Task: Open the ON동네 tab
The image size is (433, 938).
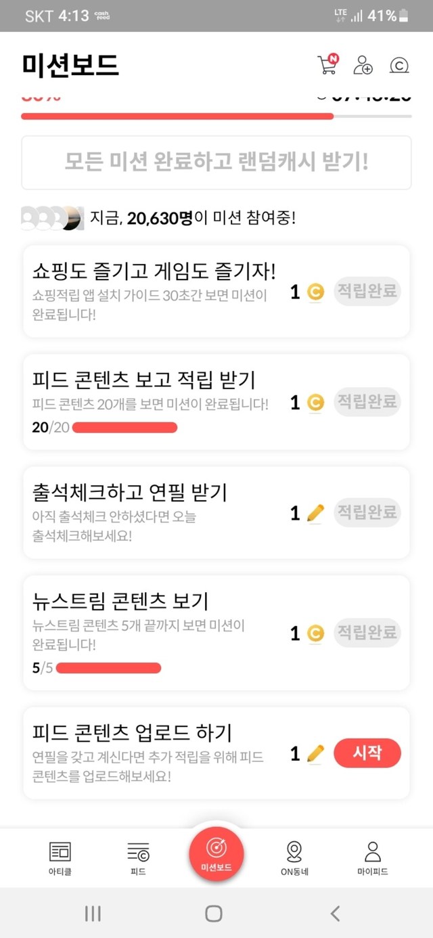Action: pyautogui.click(x=294, y=857)
